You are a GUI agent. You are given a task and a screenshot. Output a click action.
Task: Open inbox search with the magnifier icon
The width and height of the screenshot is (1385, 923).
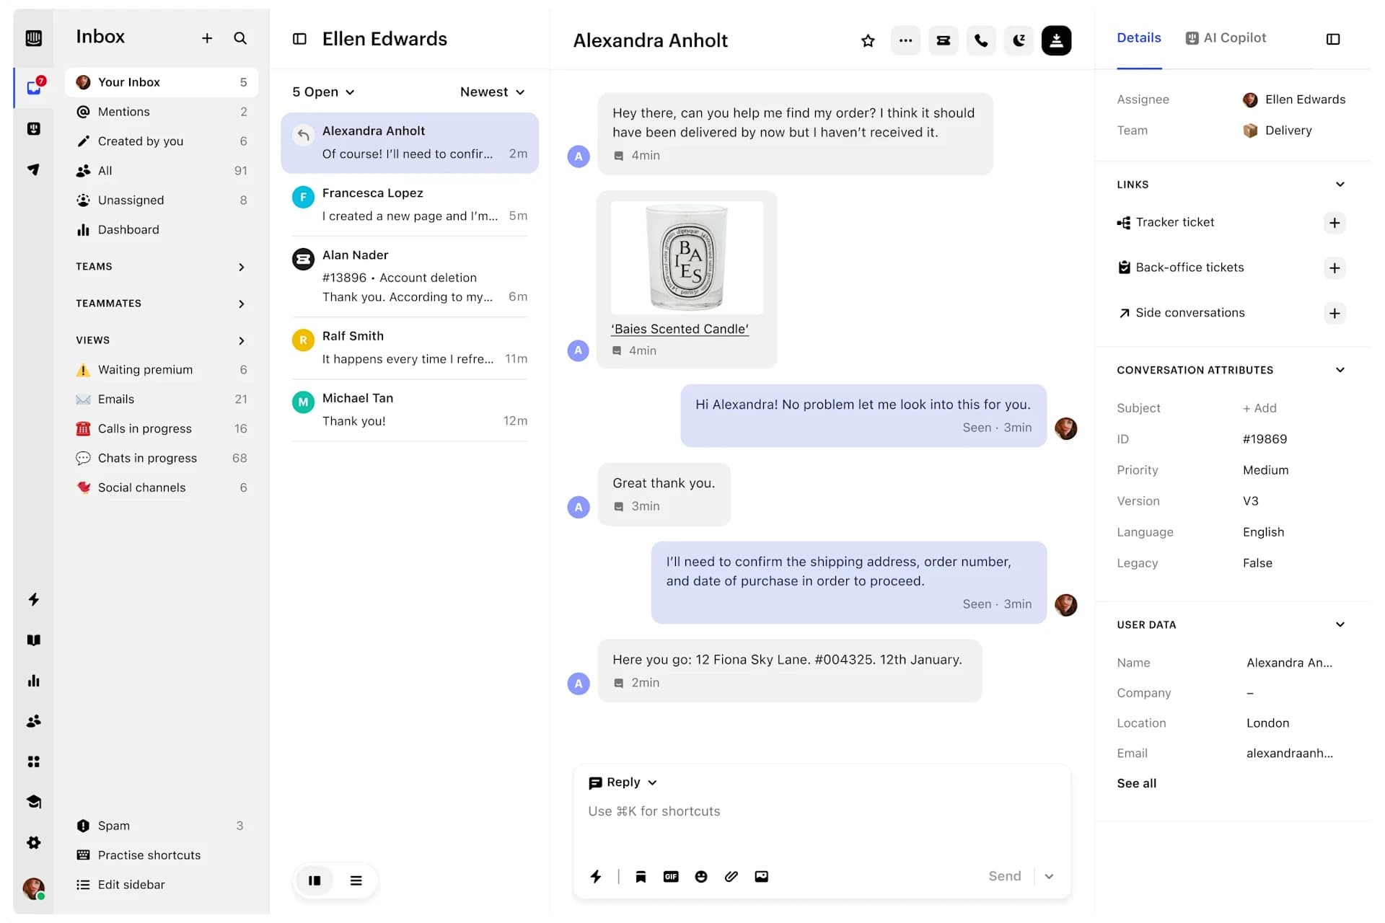point(240,38)
